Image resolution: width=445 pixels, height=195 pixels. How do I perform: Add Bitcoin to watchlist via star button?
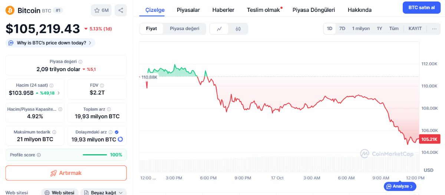(x=101, y=10)
